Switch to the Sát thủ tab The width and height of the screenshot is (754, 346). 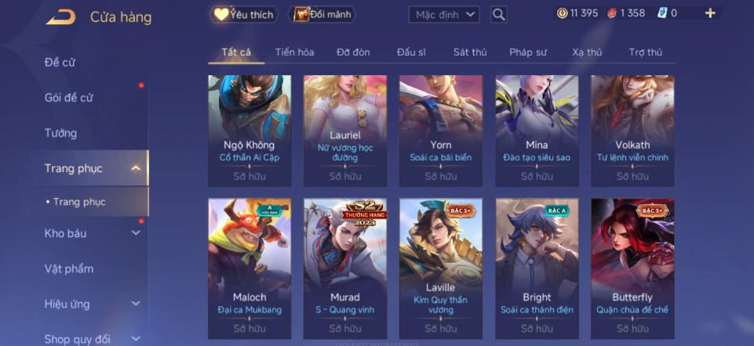470,52
